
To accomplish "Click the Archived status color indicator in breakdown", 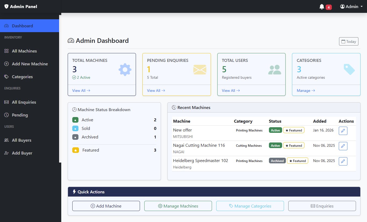I will tap(75, 137).
